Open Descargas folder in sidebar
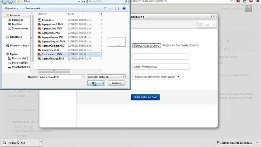261x147 pixels. 17,20
